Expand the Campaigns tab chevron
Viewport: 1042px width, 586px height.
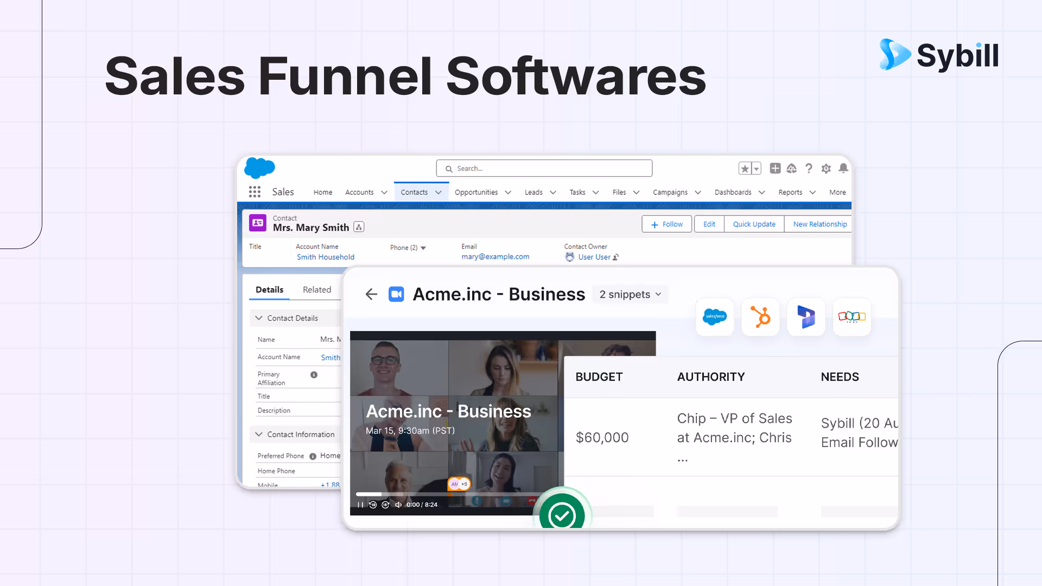pos(698,192)
